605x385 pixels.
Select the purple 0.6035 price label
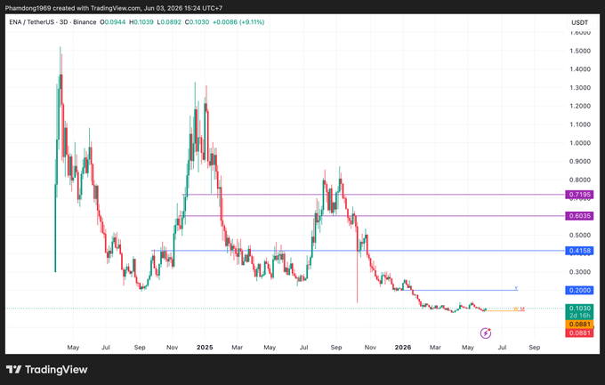point(579,216)
